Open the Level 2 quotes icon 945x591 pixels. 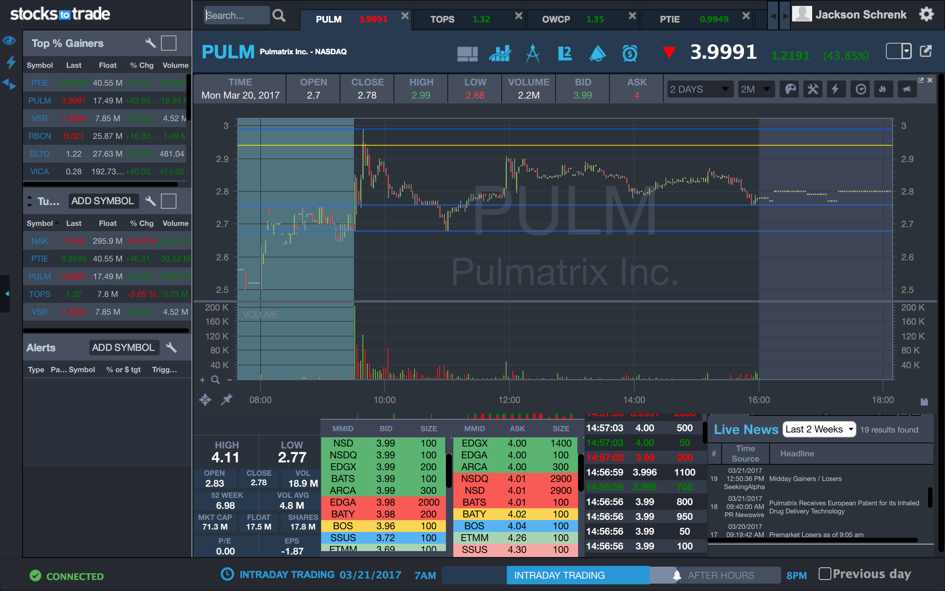565,54
